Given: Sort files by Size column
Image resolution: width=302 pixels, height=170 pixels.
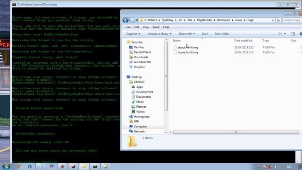Looking at the screenshot, I should 294,41.
